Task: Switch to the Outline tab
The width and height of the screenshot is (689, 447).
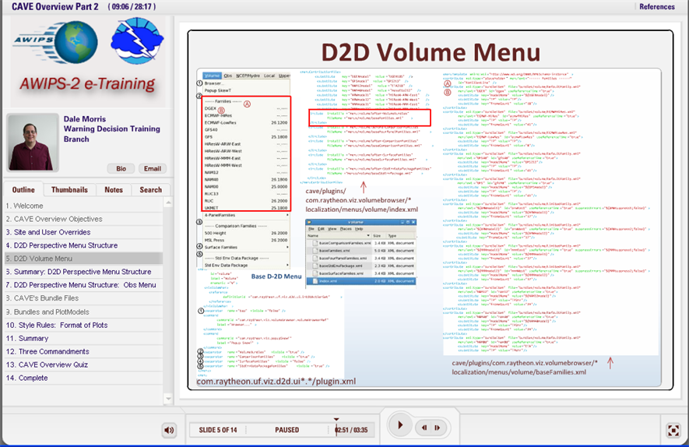Action: pos(23,190)
